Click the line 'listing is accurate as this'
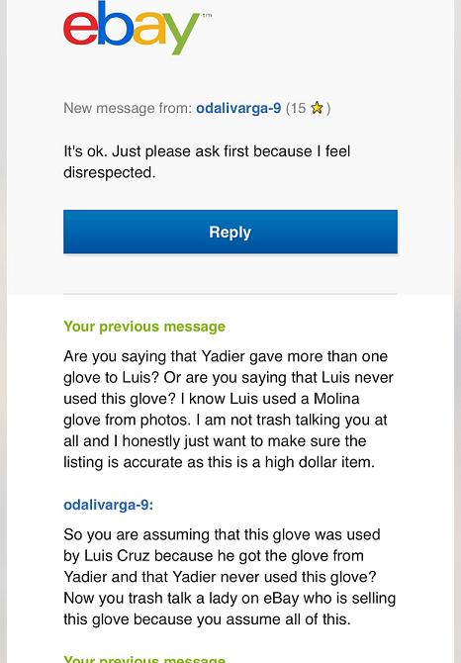This screenshot has width=461, height=663. [219, 462]
